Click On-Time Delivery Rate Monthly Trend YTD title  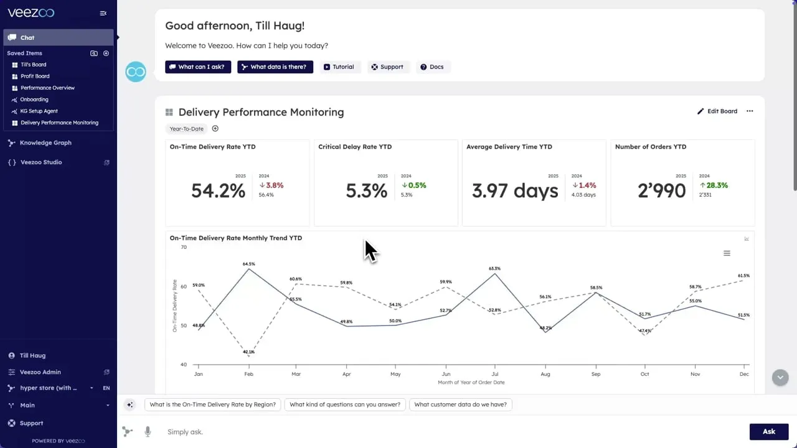[x=236, y=238]
